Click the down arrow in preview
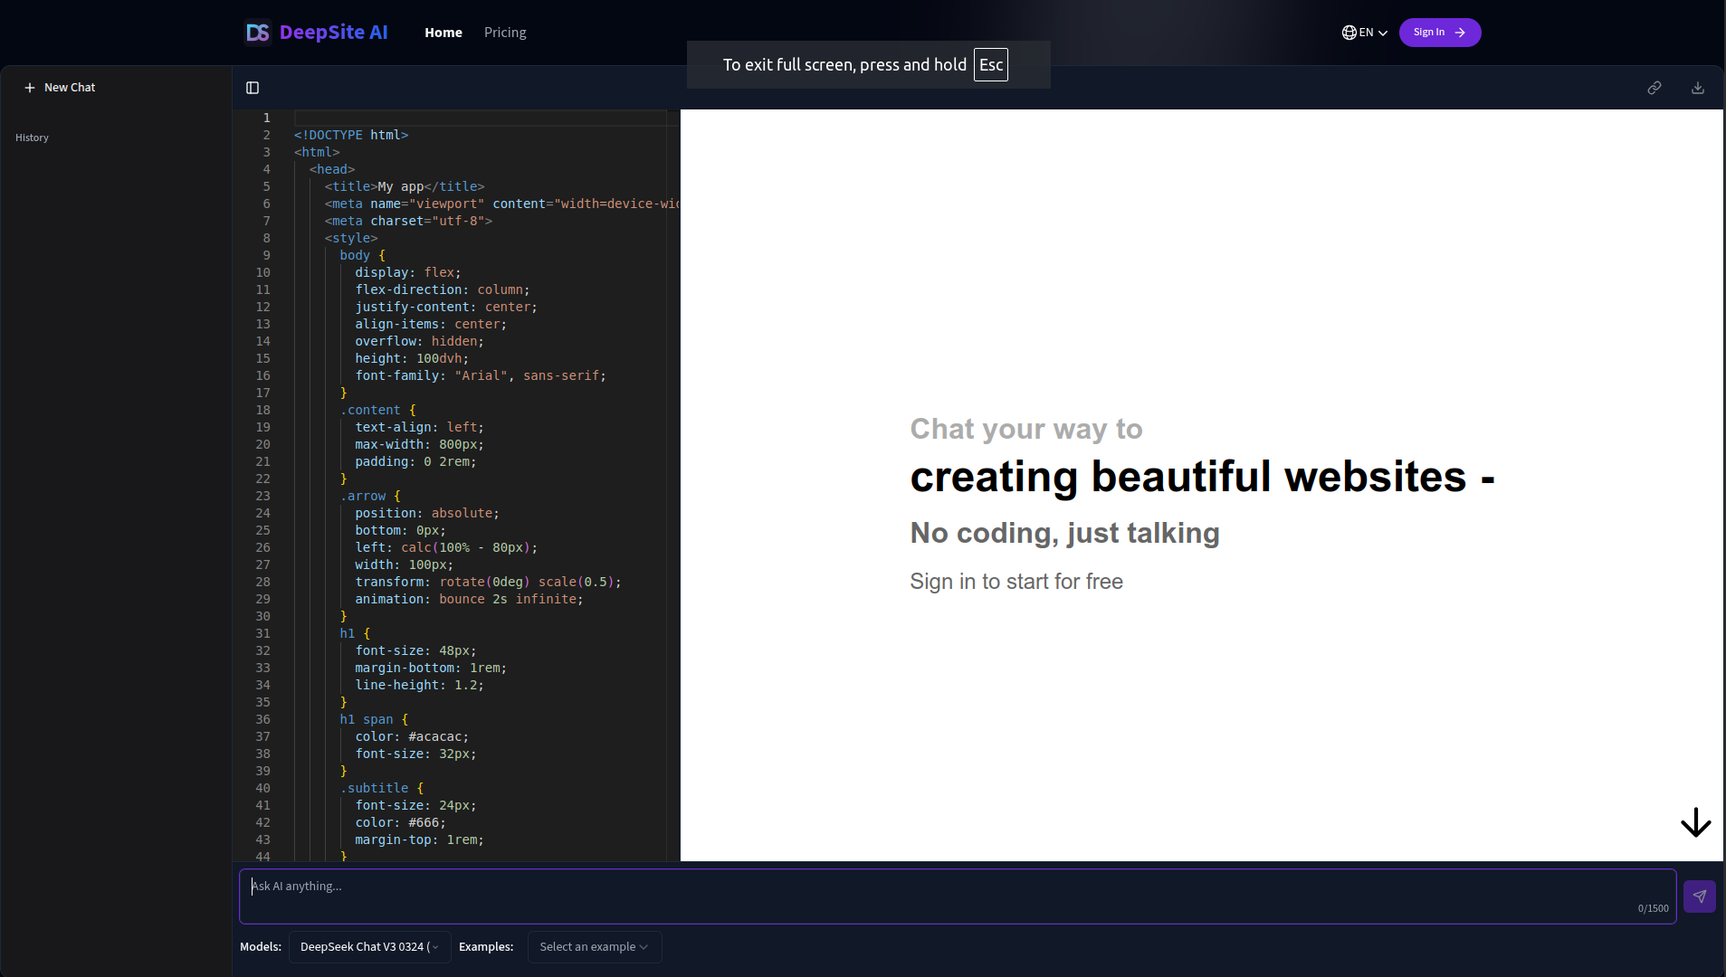 (1695, 822)
